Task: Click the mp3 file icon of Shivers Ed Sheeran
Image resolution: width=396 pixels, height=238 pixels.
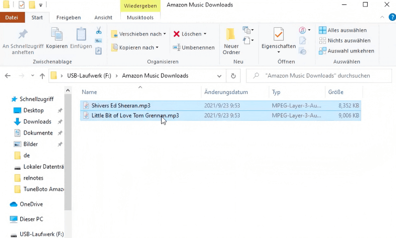Action: click(86, 105)
